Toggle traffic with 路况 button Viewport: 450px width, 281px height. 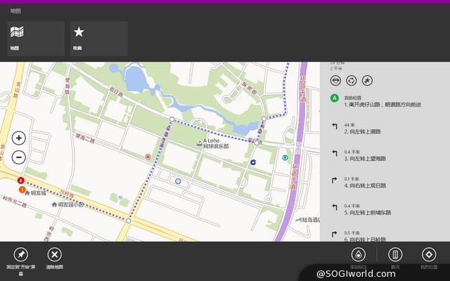[395, 254]
